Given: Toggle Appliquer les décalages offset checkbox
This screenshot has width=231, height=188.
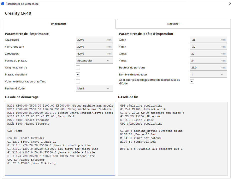Looking at the screenshot, I should click(192, 81).
